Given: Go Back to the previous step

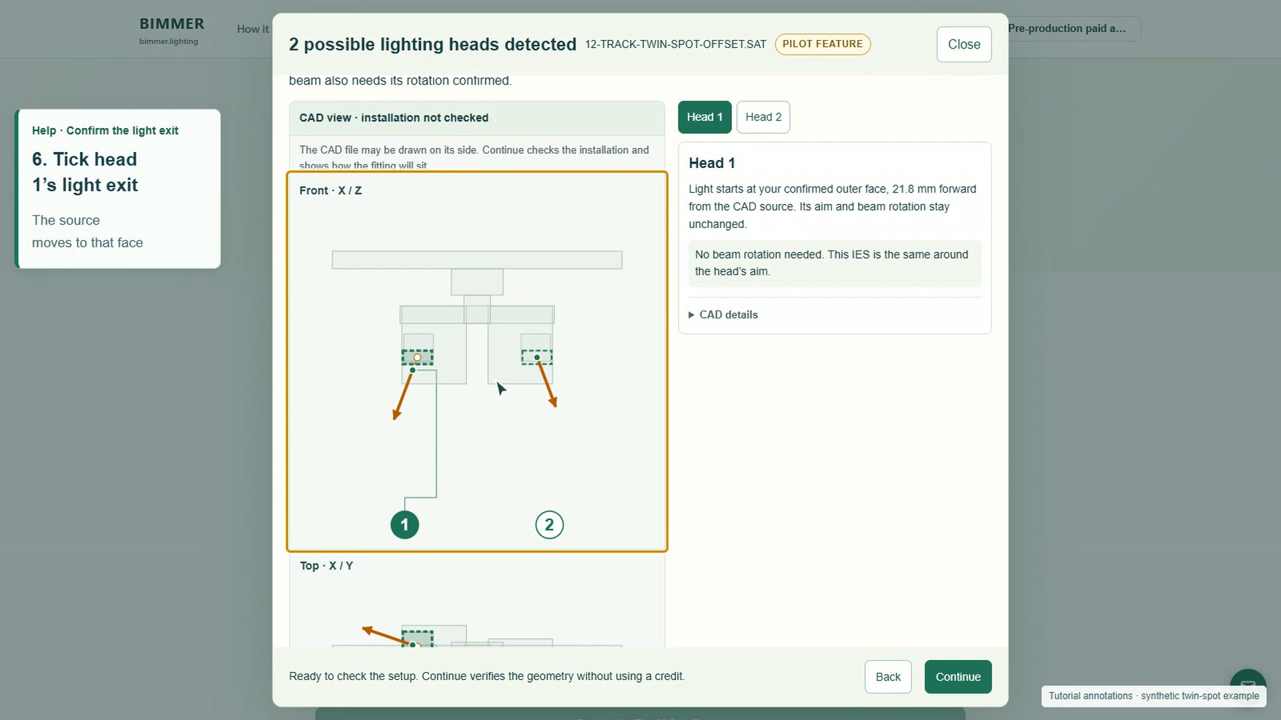Looking at the screenshot, I should pos(888,677).
